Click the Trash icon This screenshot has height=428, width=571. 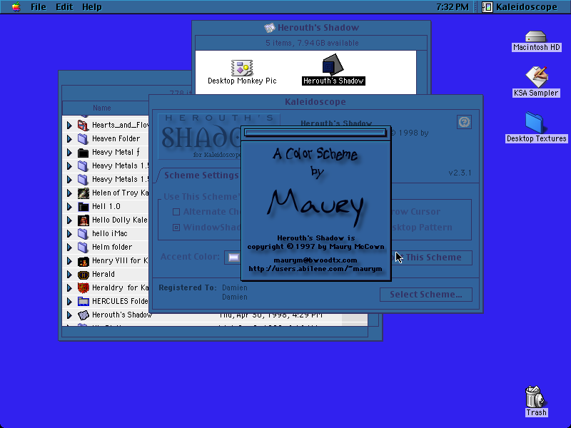(x=534, y=397)
